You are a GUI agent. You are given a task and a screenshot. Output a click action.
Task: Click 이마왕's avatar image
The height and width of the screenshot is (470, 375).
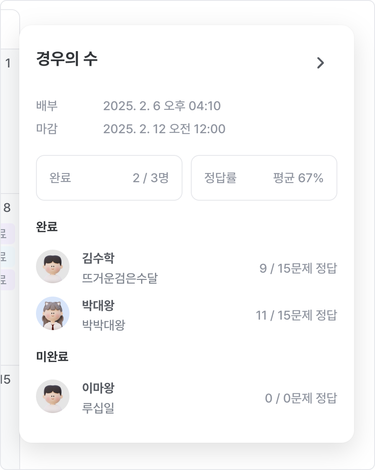(x=53, y=396)
